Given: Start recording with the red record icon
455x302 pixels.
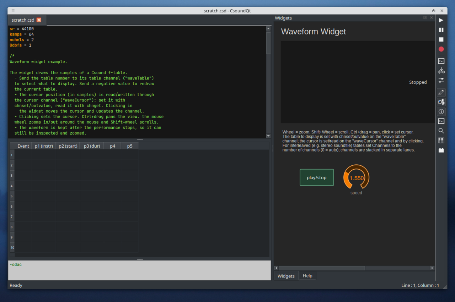Looking at the screenshot, I should coord(441,49).
